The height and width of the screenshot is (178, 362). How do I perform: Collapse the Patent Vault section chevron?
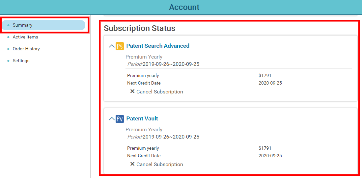click(112, 119)
